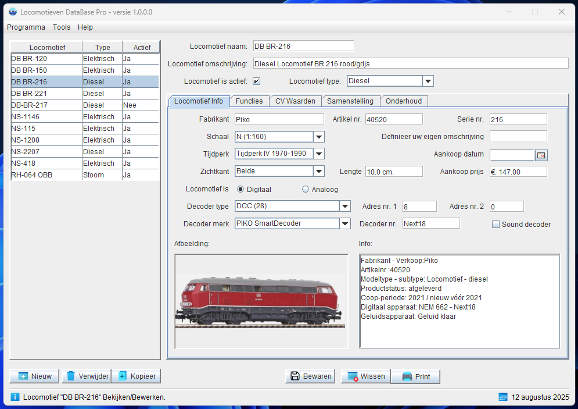This screenshot has width=578, height=409.
Task: Click the Type column header
Action: click(102, 47)
